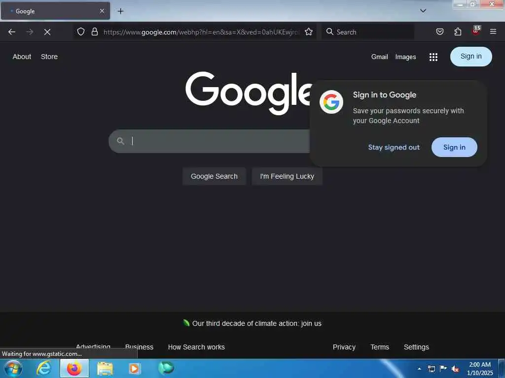Open the Terms footer link

point(380,347)
